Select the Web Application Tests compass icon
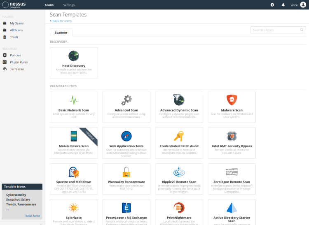 point(126,136)
